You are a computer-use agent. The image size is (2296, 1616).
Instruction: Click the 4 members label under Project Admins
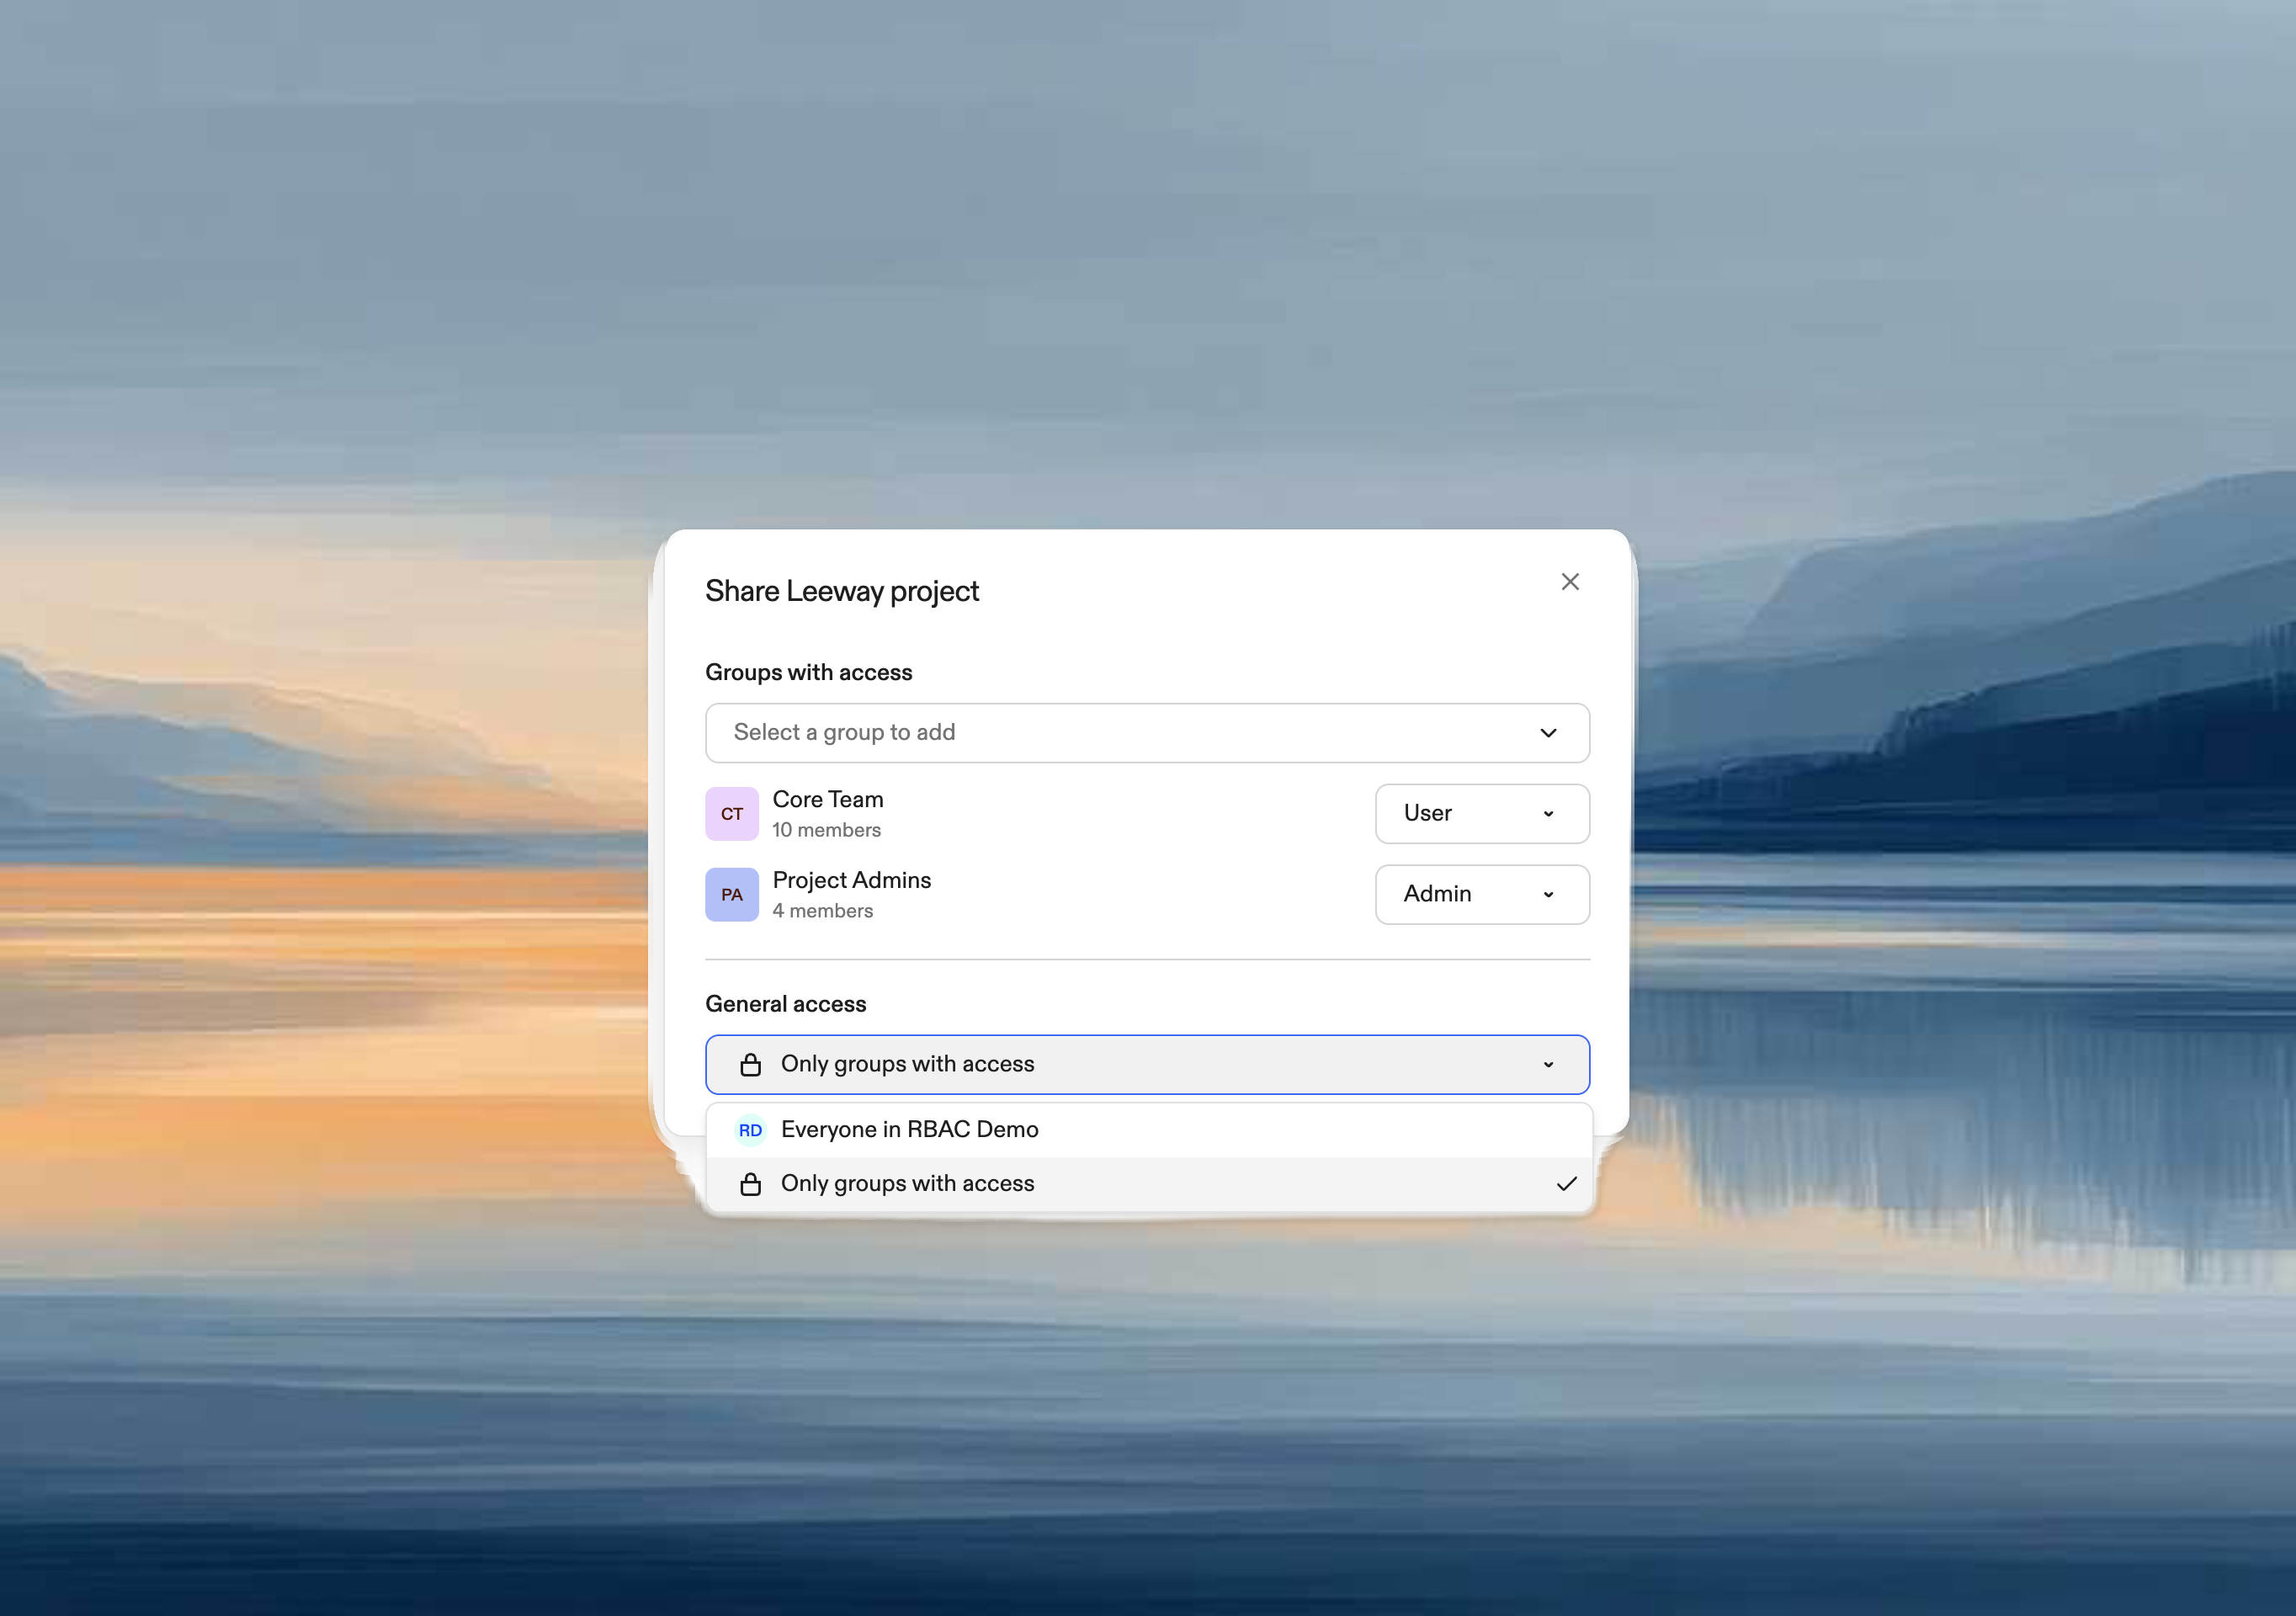[823, 911]
